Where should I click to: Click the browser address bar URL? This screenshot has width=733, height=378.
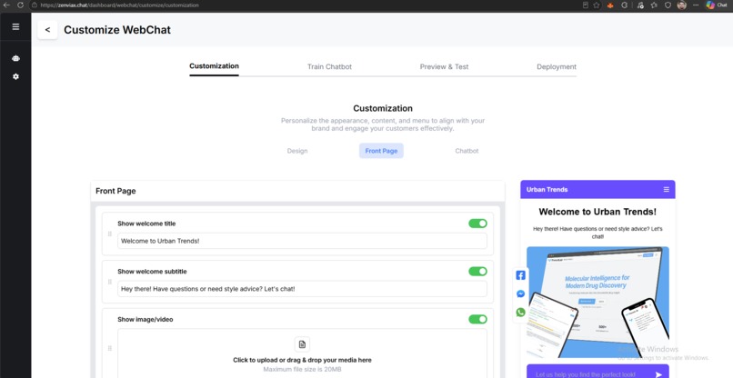(x=119, y=5)
